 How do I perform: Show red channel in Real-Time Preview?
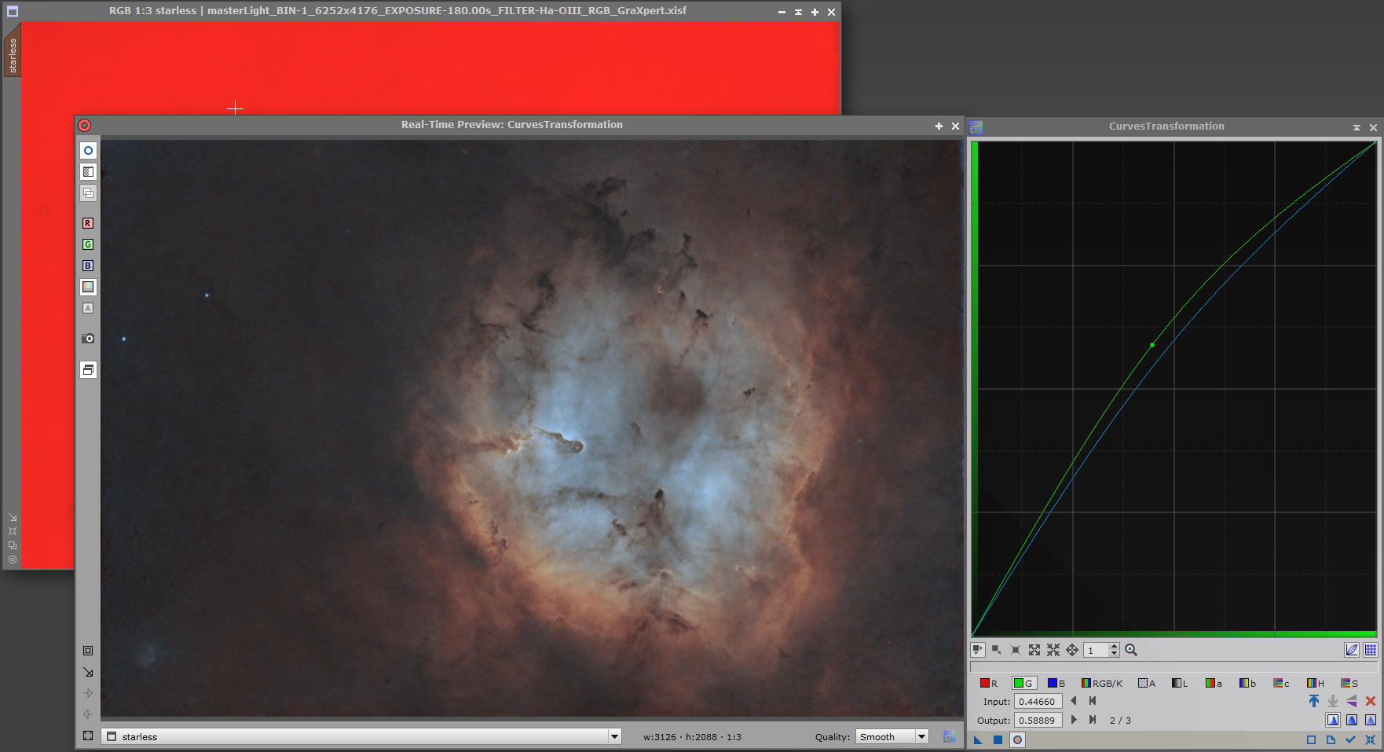tap(88, 223)
